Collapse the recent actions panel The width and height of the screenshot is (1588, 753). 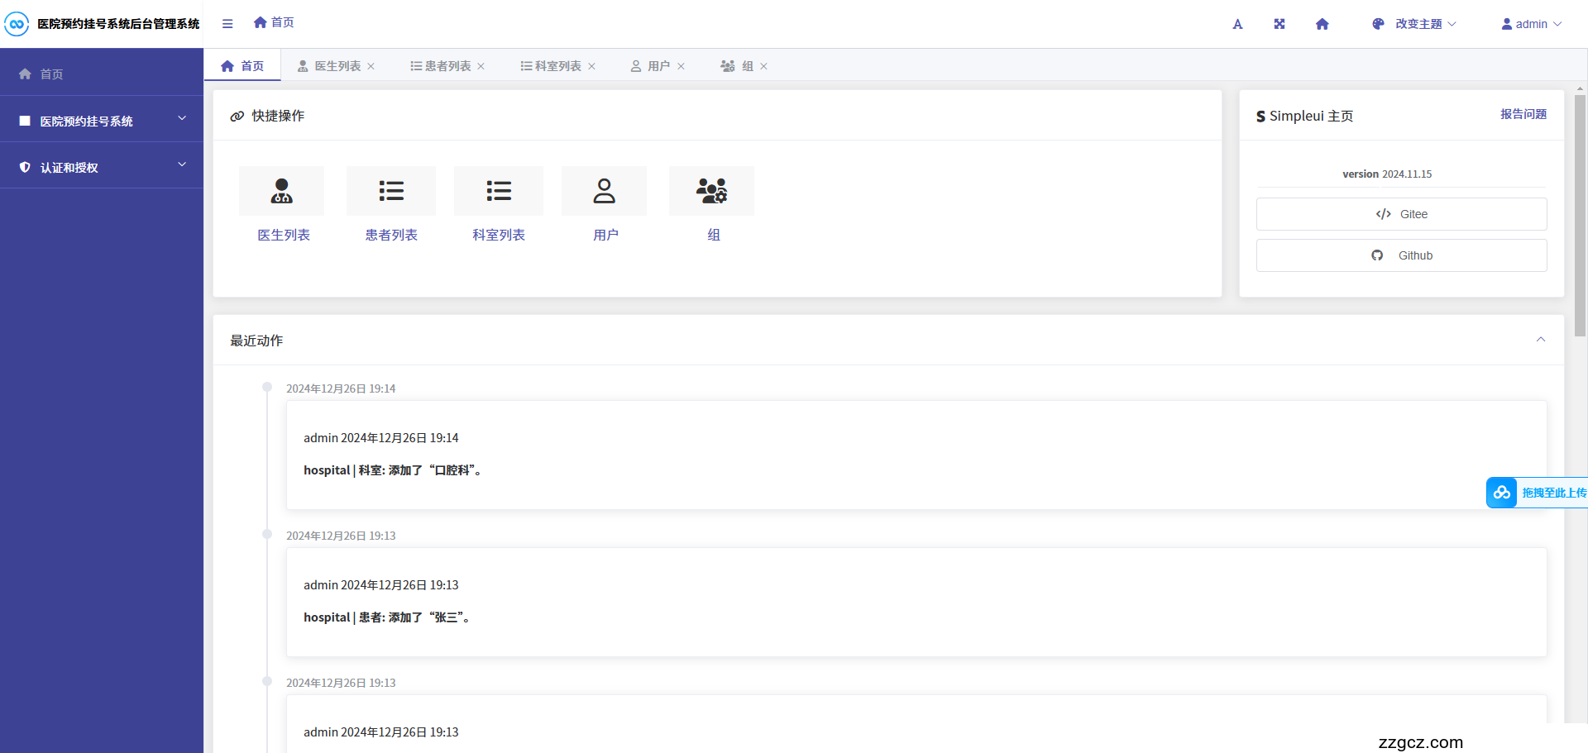coord(1541,340)
